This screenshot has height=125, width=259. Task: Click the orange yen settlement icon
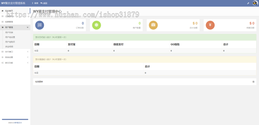[x=210, y=25]
